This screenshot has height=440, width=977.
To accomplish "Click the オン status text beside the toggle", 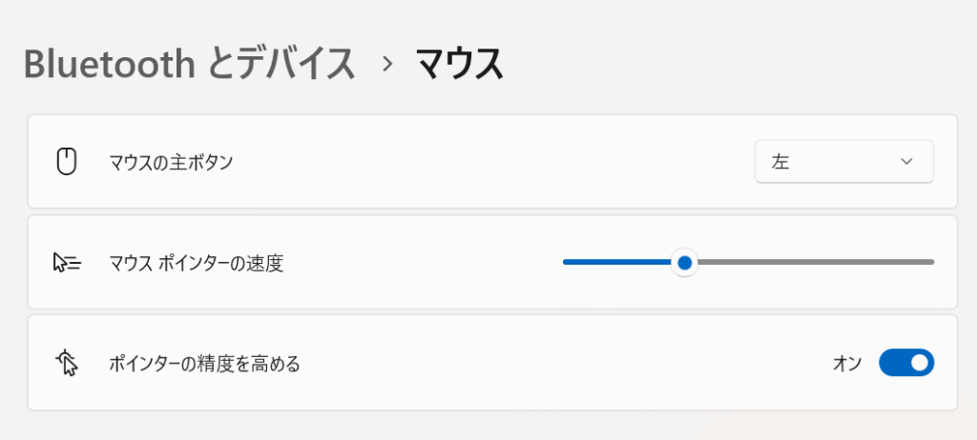I will pyautogui.click(x=847, y=364).
